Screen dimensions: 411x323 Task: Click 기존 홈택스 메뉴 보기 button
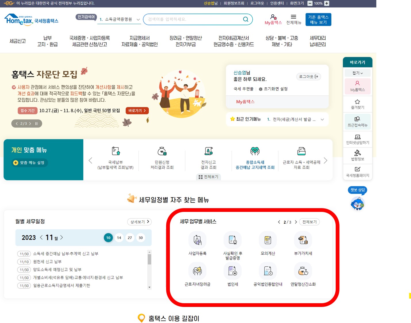[x=318, y=20]
